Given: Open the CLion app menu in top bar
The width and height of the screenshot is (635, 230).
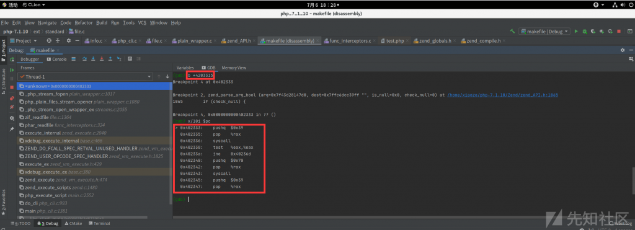Looking at the screenshot, I should click(34, 5).
